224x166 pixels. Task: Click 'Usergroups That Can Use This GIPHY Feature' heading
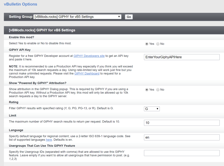tap(42, 146)
